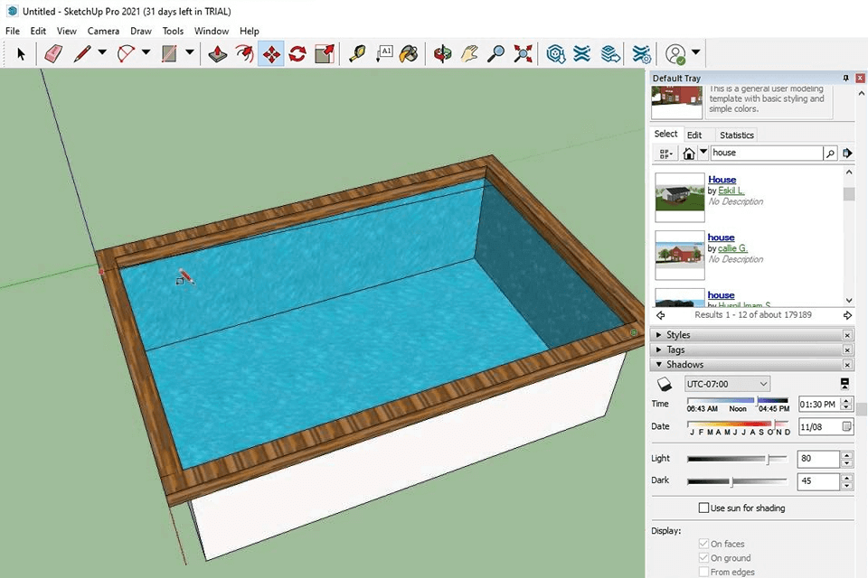Toggle On faces display checkbox

tap(704, 545)
